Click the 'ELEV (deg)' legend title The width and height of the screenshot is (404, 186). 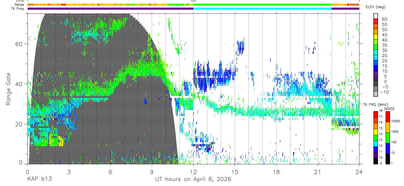point(375,7)
